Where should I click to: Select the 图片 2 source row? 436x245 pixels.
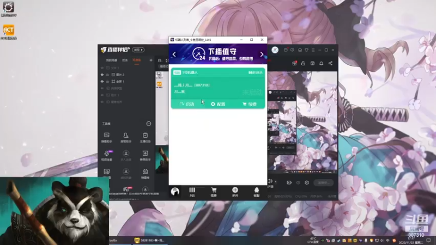tap(126, 75)
